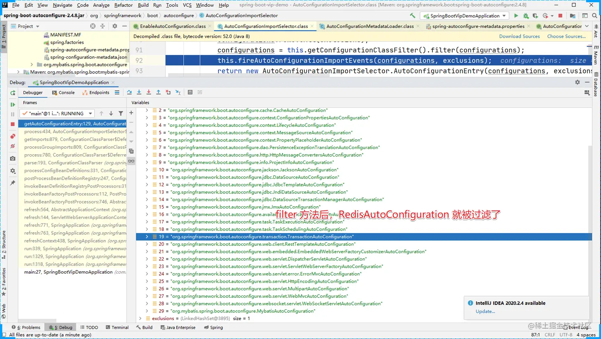Toggle the status bar tool-window button
The image size is (601, 339).
point(4,335)
